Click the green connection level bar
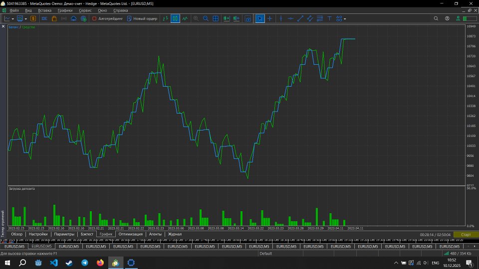 470,18
